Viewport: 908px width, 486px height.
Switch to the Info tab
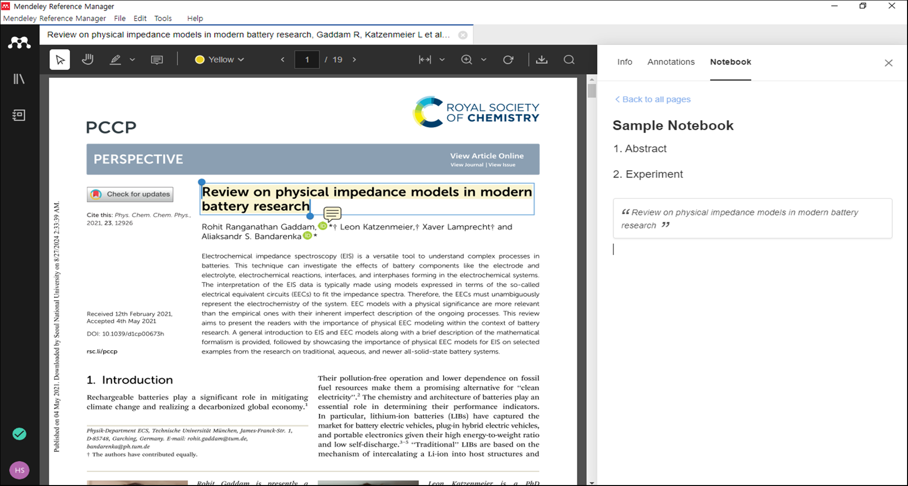[x=625, y=62]
